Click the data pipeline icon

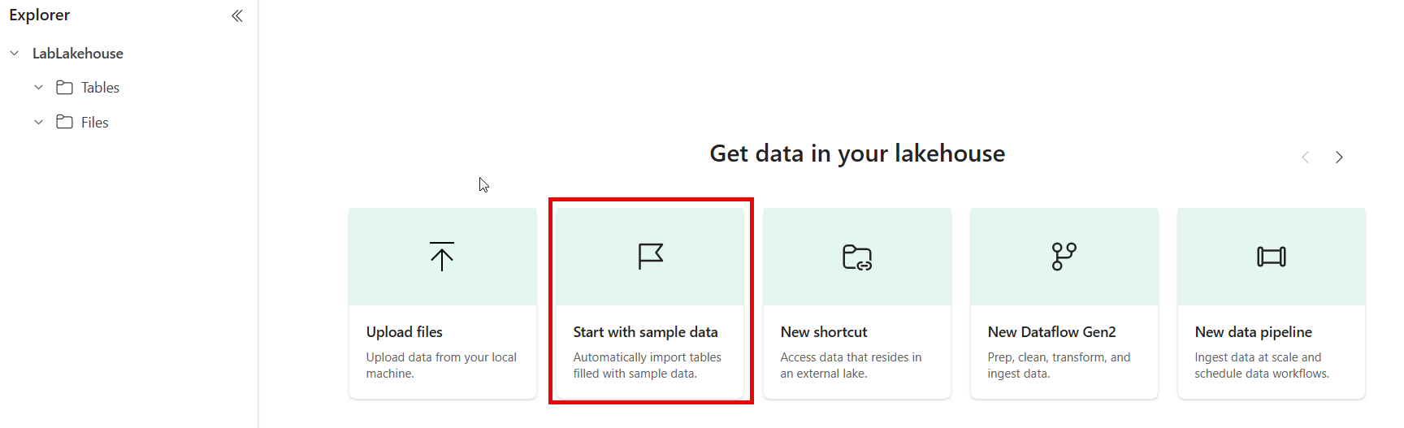1272,257
